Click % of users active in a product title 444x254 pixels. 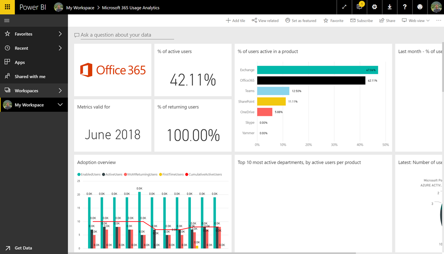[268, 51]
